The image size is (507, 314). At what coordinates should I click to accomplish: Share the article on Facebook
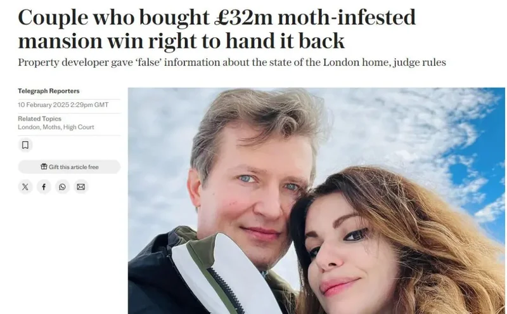point(44,186)
